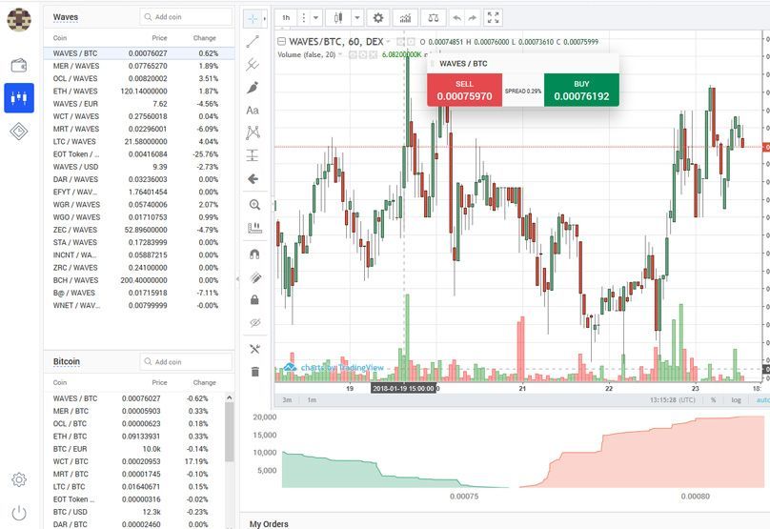Screen dimensions: 770x529
Task: Sort Bitcoin list by Change column
Action: [204, 382]
